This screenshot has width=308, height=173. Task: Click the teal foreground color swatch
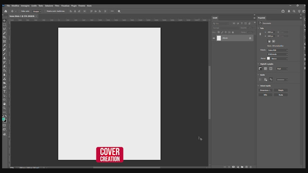point(3,119)
